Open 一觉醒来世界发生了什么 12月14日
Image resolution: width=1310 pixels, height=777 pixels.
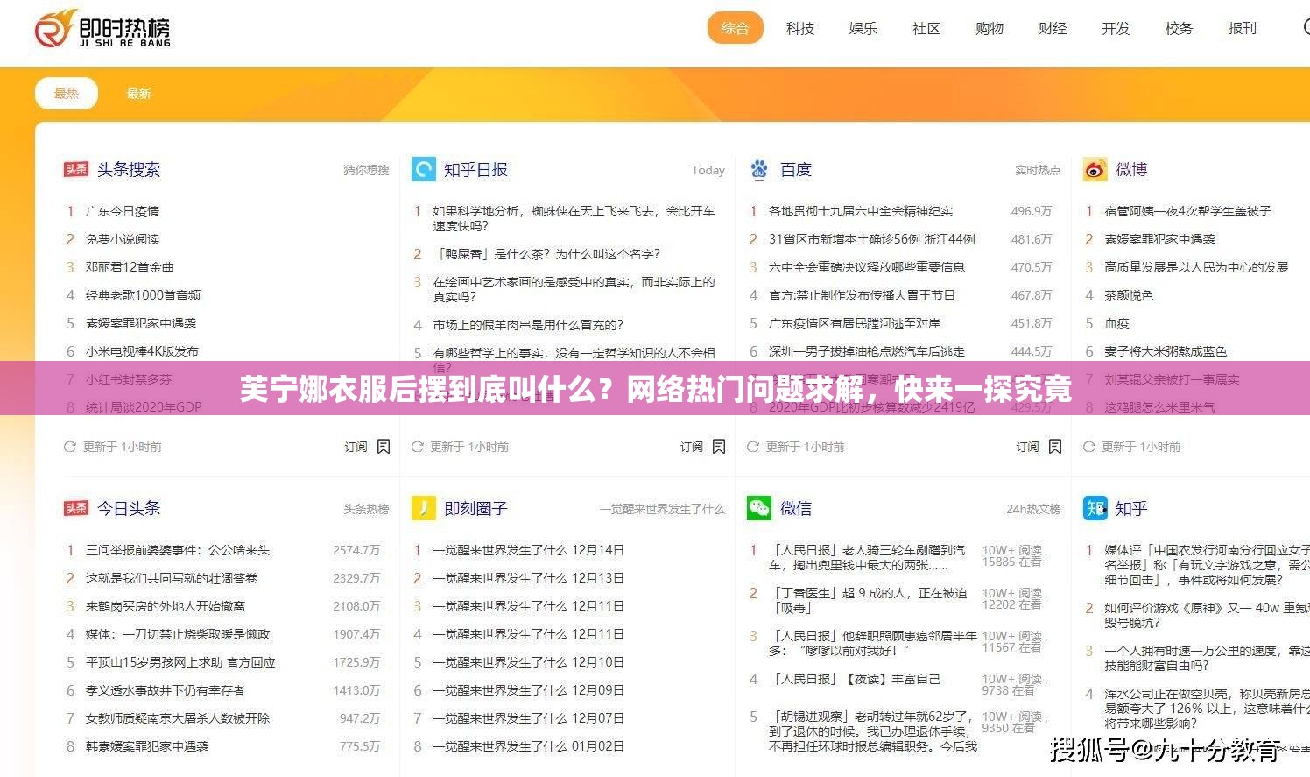(x=528, y=550)
